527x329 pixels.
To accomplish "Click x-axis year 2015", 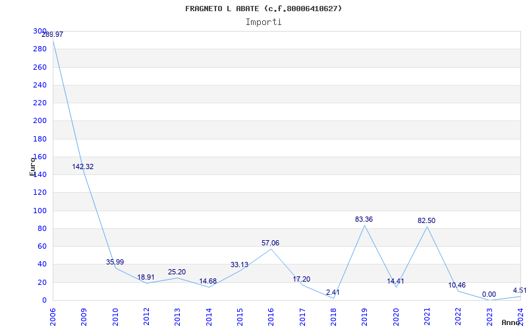I will (240, 316).
